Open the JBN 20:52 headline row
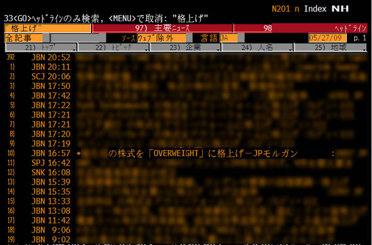 click(x=186, y=57)
